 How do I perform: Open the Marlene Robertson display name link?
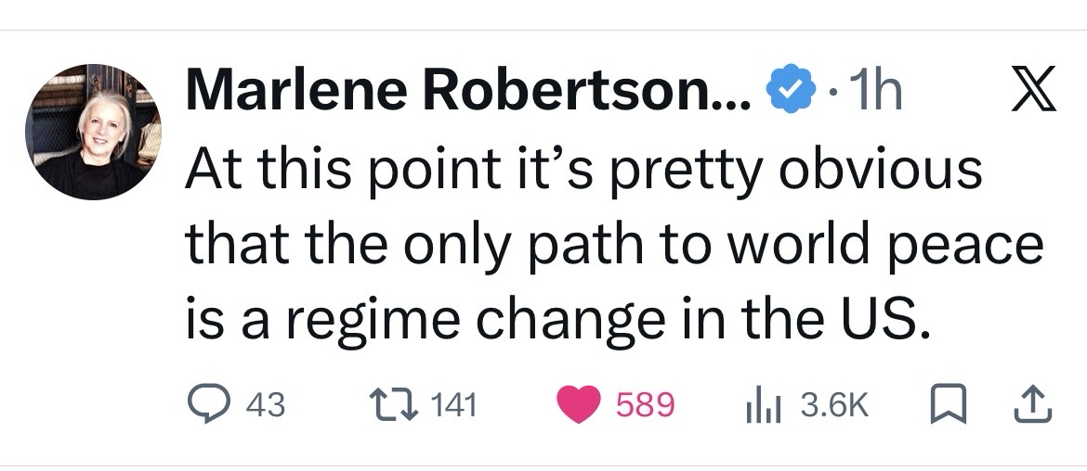coord(466,92)
